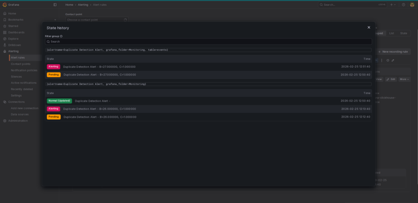Open the plus New dropdown in header
Viewport: 418px width, 203px height.
click(x=392, y=4)
